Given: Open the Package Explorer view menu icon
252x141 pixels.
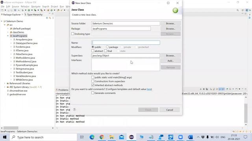Looking at the screenshot, I should [x=53, y=18].
